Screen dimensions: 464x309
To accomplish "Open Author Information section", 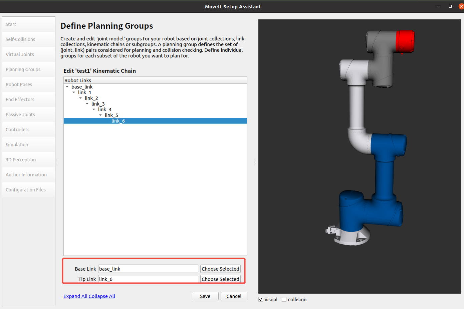I will (x=29, y=175).
